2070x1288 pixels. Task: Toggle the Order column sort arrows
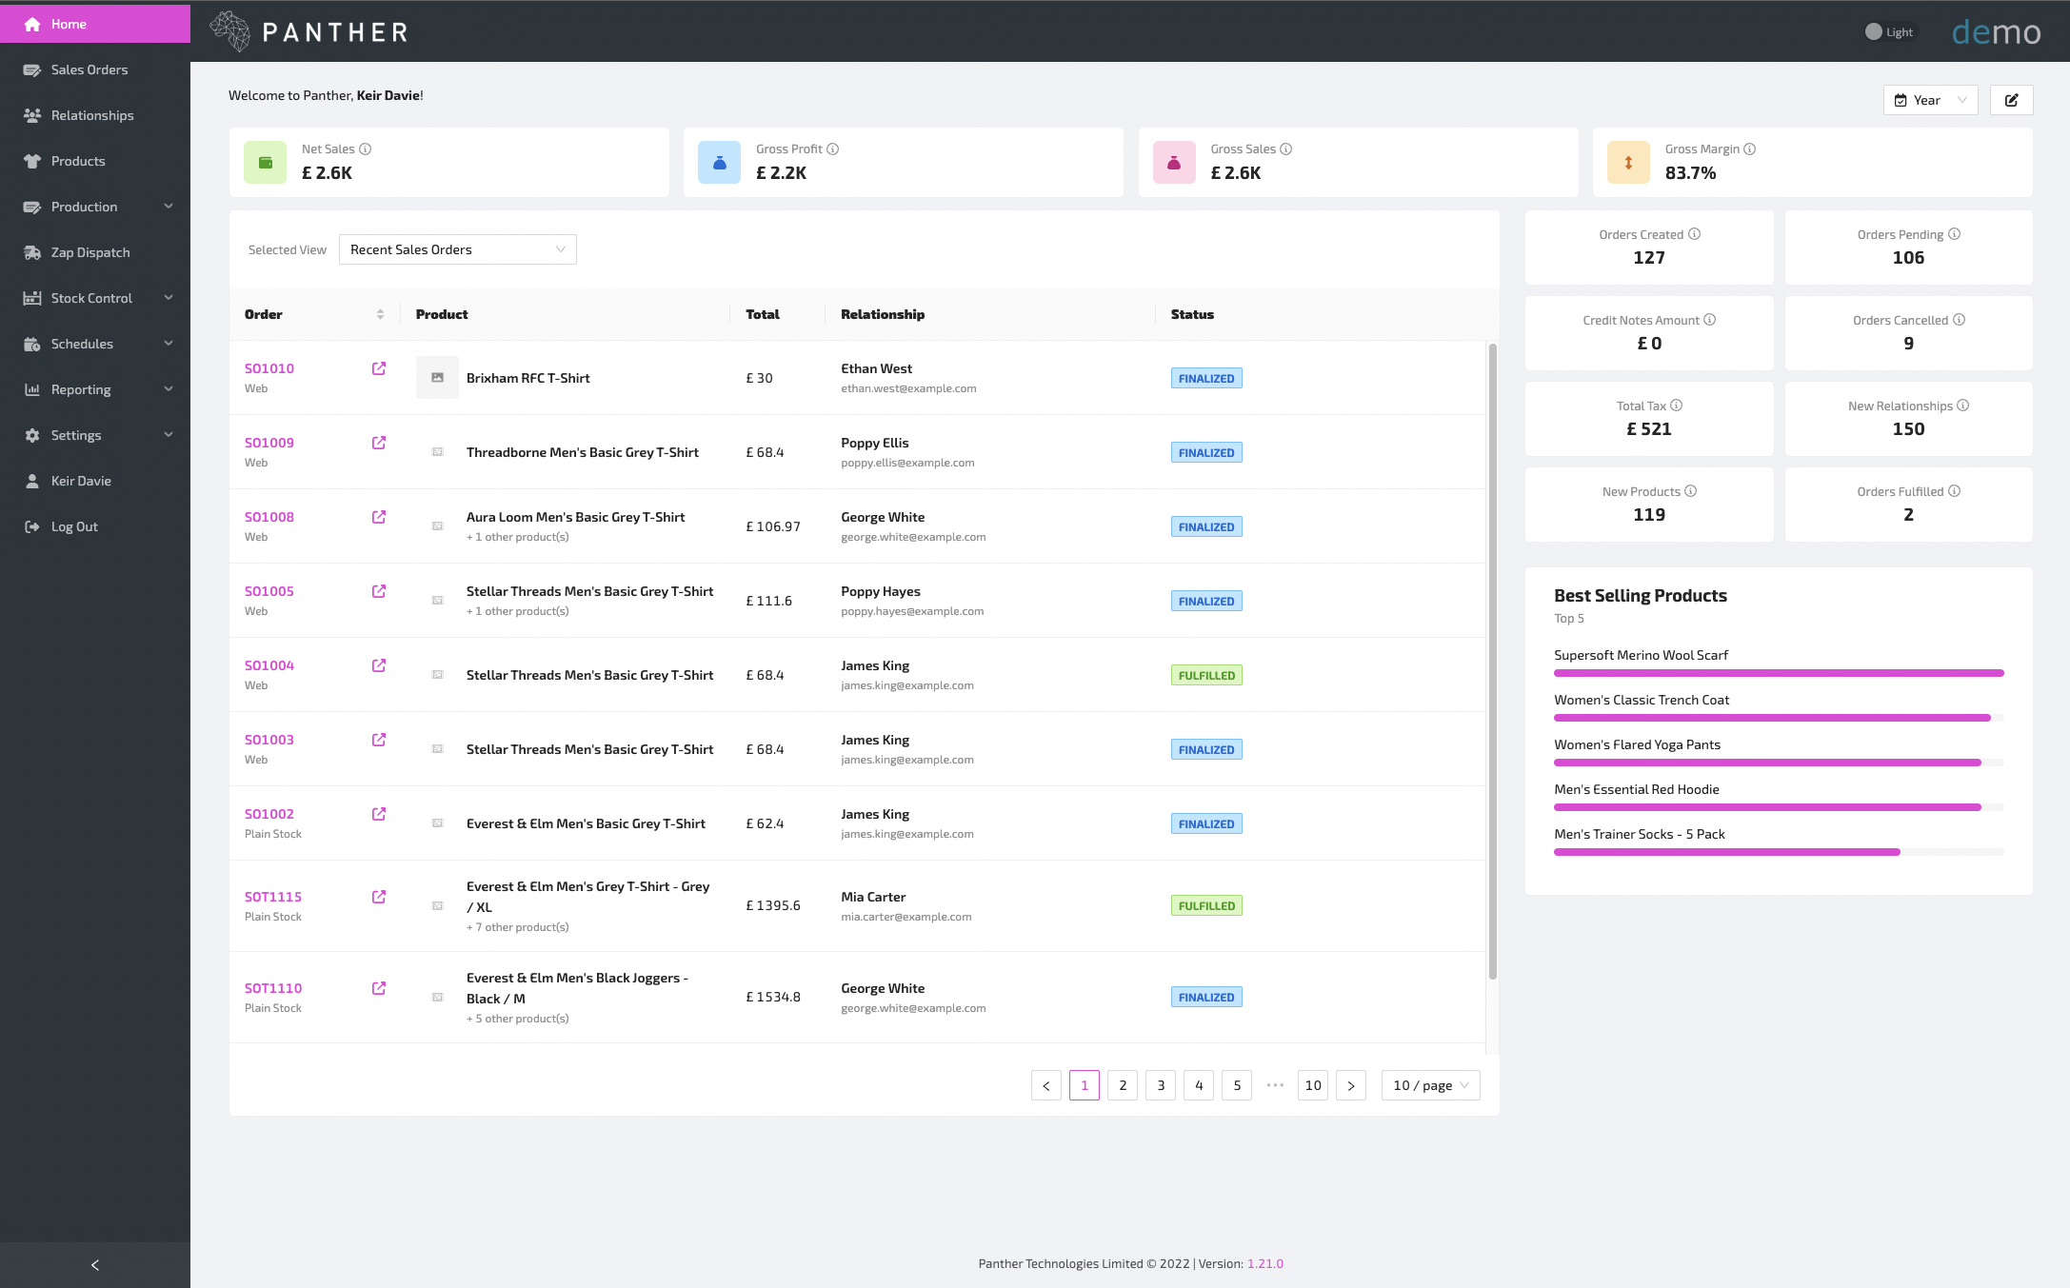380,314
